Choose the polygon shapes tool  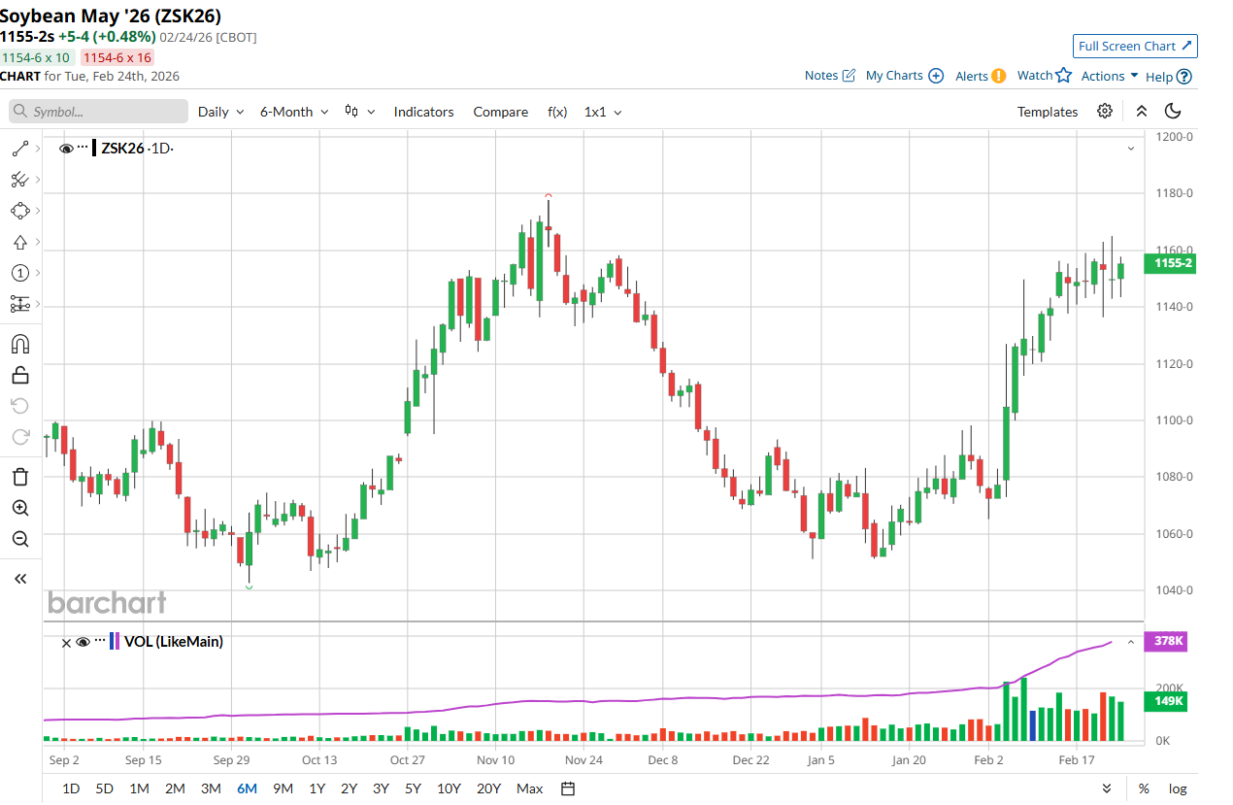point(19,211)
